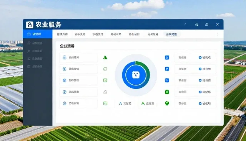Select the blue radio button in the third right row

[x=200, y=80]
